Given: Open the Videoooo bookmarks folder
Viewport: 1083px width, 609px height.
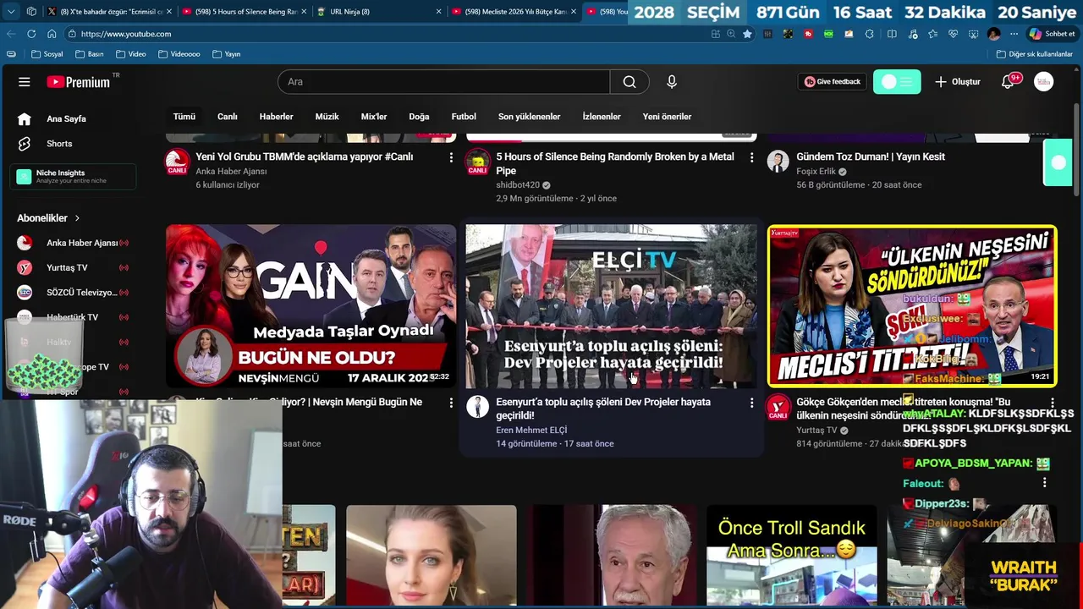Looking at the screenshot, I should coord(179,54).
